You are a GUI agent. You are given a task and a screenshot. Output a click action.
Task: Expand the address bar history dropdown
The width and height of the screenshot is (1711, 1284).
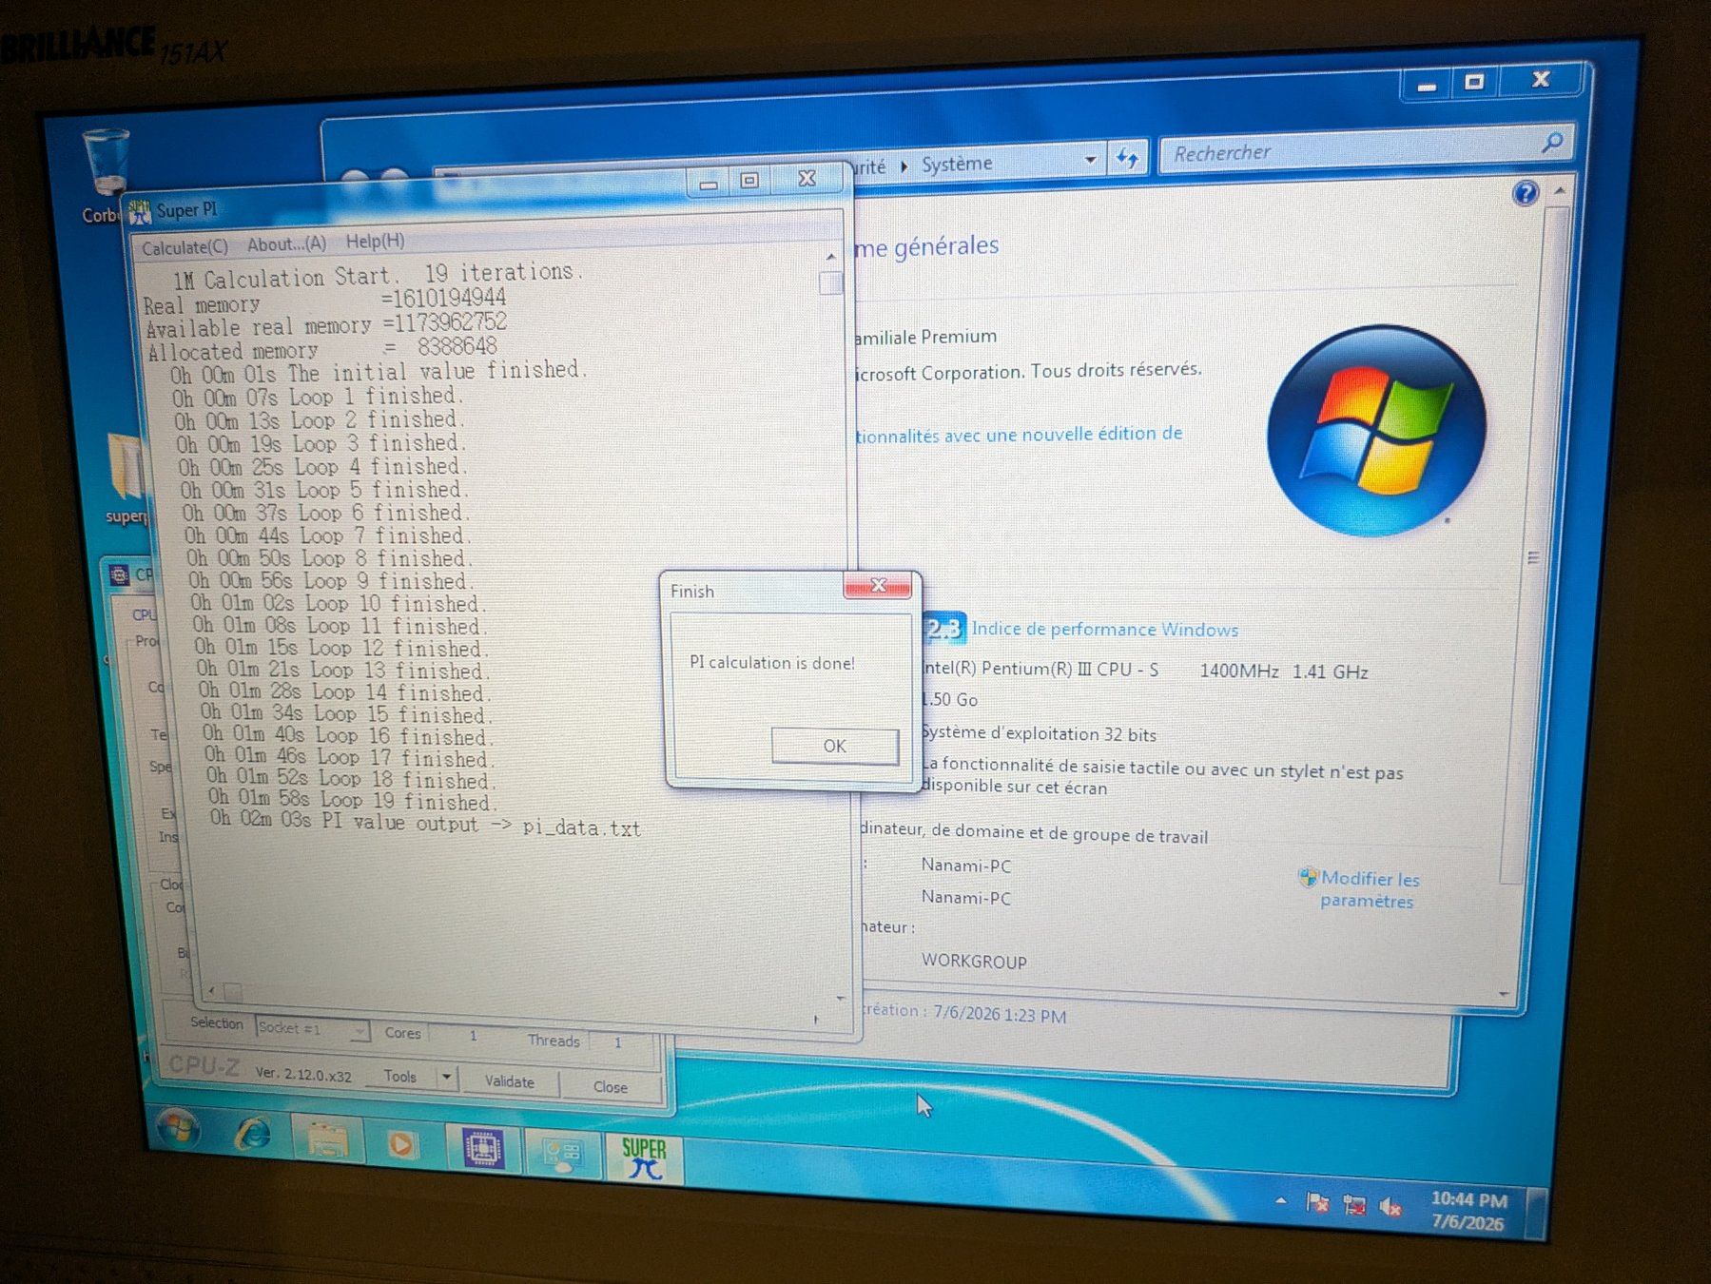pyautogui.click(x=1090, y=160)
